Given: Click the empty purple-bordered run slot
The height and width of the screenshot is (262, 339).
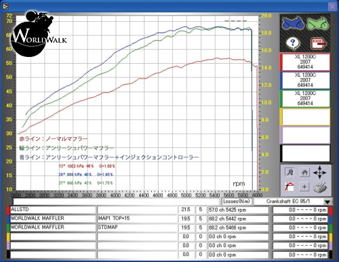Looking at the screenshot, I should (305, 135).
